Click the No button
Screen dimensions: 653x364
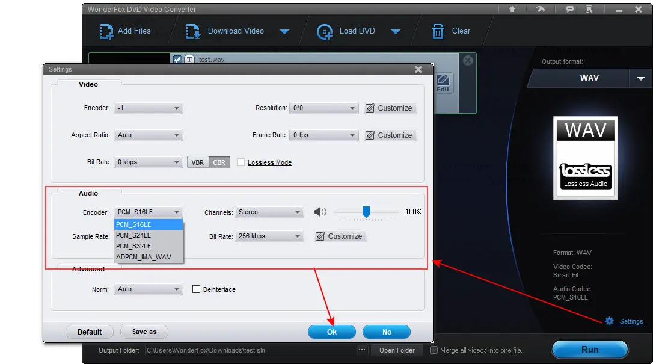click(x=387, y=332)
